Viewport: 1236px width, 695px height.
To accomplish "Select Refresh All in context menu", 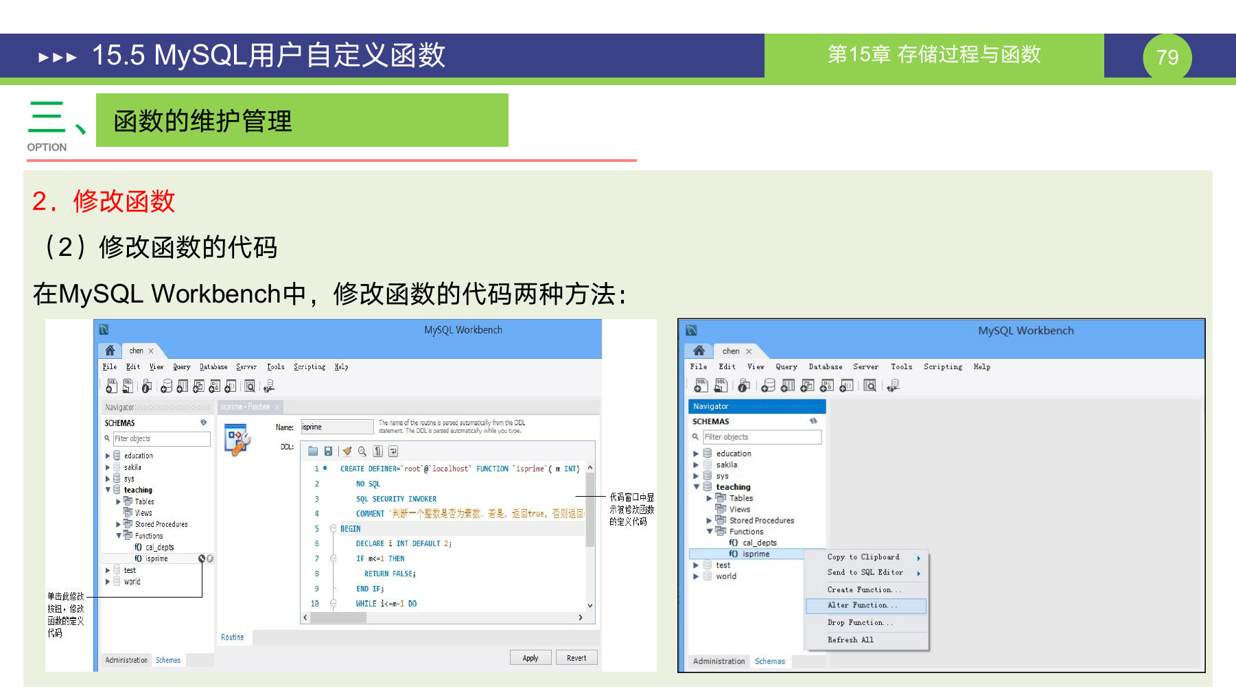I will tap(866, 640).
